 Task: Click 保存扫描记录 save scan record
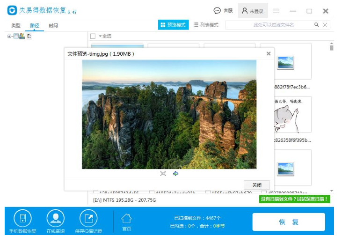(88, 221)
